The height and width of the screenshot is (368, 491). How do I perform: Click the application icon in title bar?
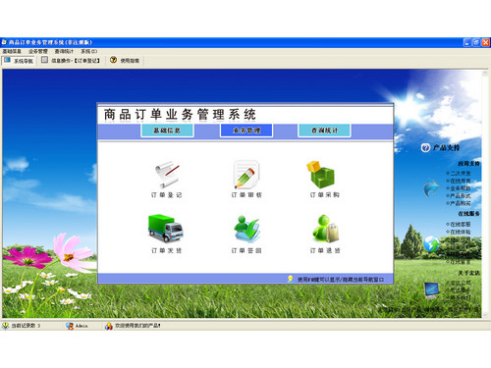(x=4, y=42)
